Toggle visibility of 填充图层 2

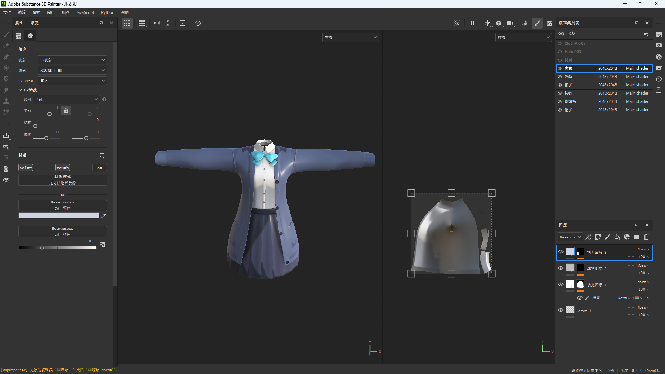[561, 268]
